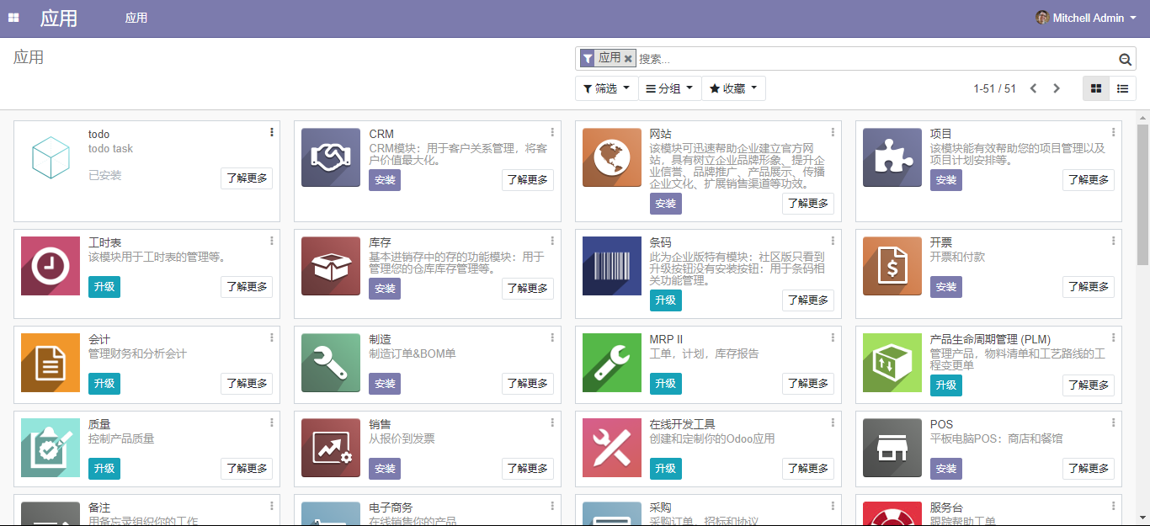Open the apps grid menu icon
The image size is (1150, 526).
(x=13, y=18)
